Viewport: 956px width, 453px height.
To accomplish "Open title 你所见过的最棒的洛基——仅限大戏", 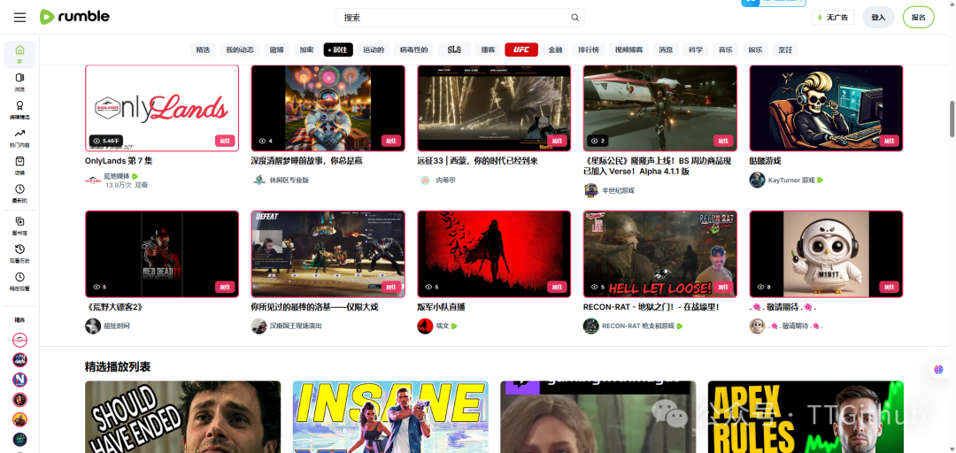I will [x=314, y=307].
